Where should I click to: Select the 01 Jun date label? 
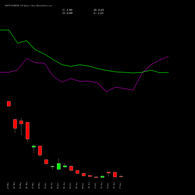pos(46,186)
